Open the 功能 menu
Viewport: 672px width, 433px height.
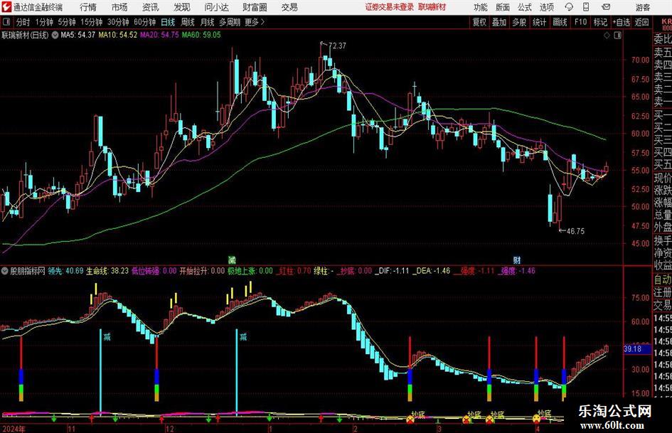[x=481, y=7]
